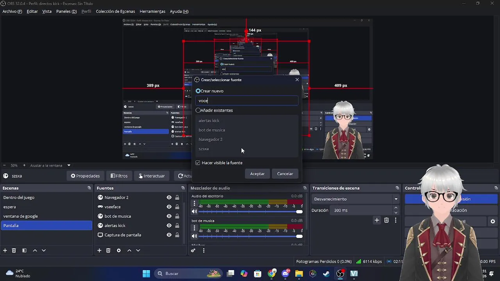Adjust bot de musica volume slider

click(x=250, y=236)
